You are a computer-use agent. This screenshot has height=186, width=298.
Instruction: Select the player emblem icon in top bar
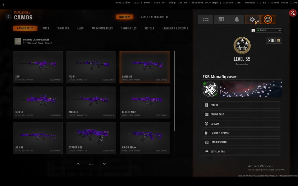tap(268, 19)
